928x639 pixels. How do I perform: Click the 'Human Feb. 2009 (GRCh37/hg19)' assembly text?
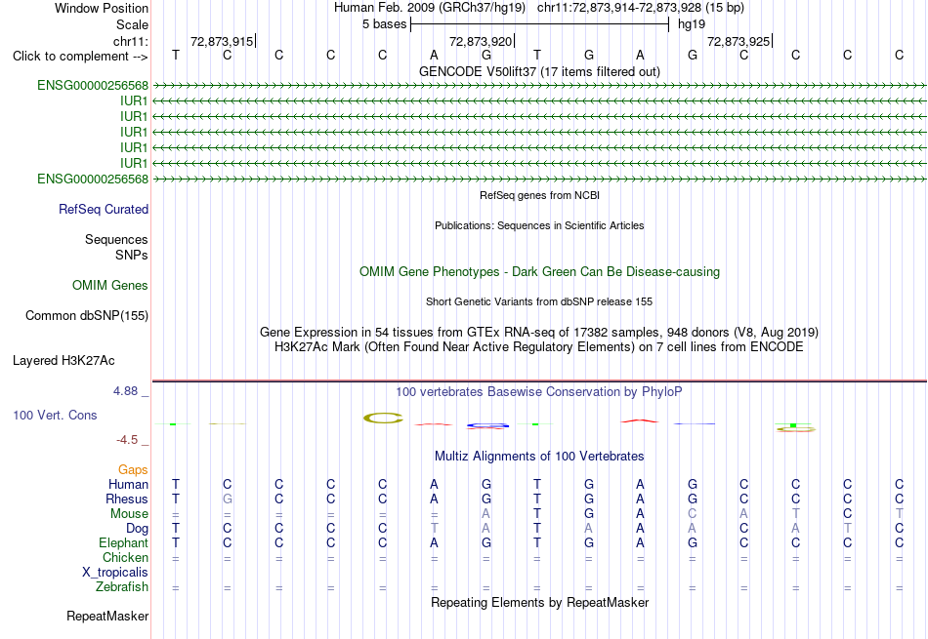430,8
